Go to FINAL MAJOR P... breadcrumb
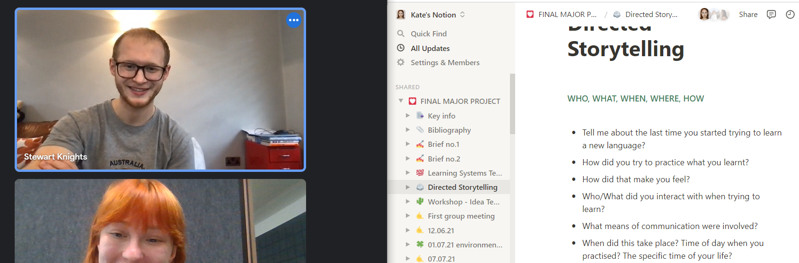The width and height of the screenshot is (799, 263). click(562, 15)
